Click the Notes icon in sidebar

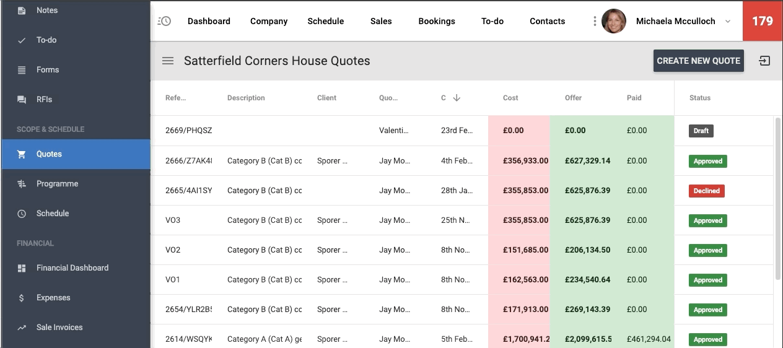point(22,11)
